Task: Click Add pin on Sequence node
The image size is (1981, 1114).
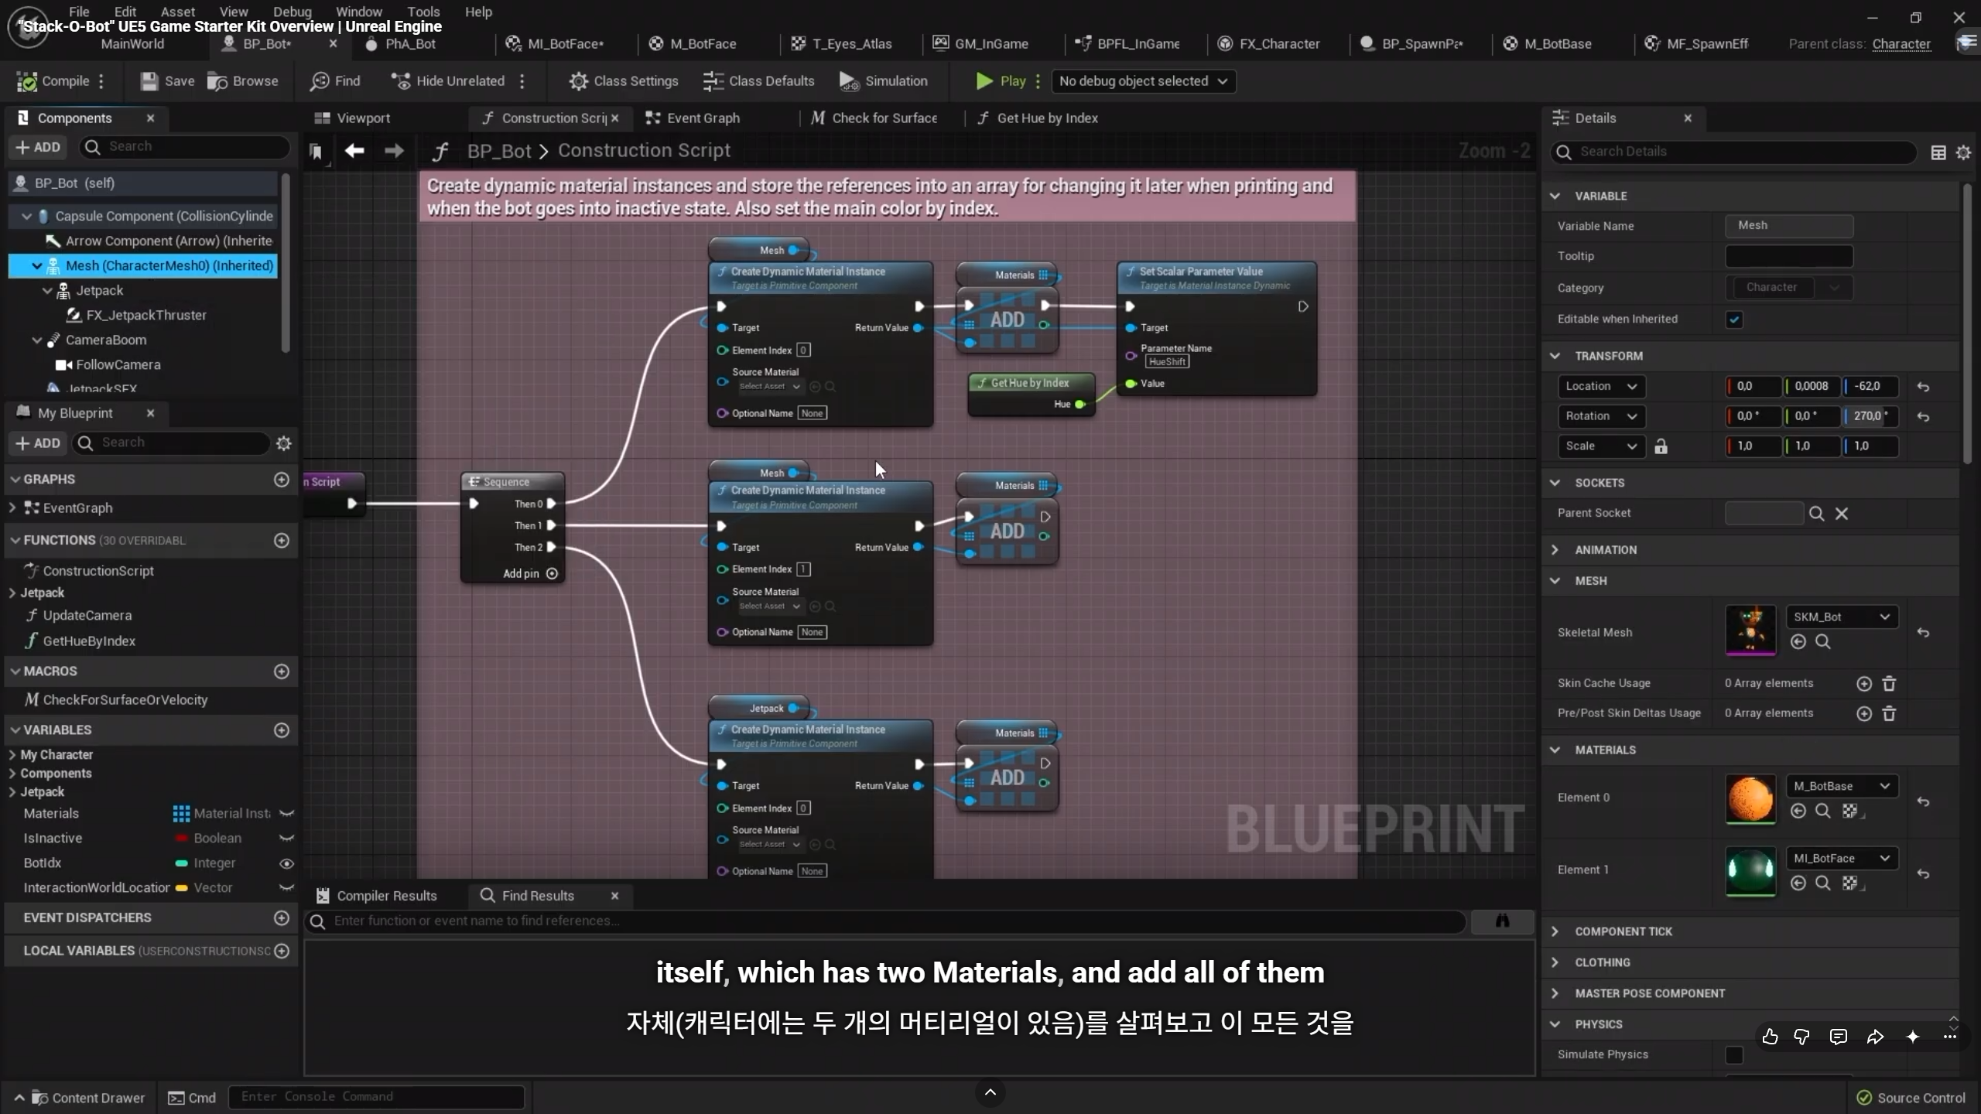Action: (x=530, y=574)
